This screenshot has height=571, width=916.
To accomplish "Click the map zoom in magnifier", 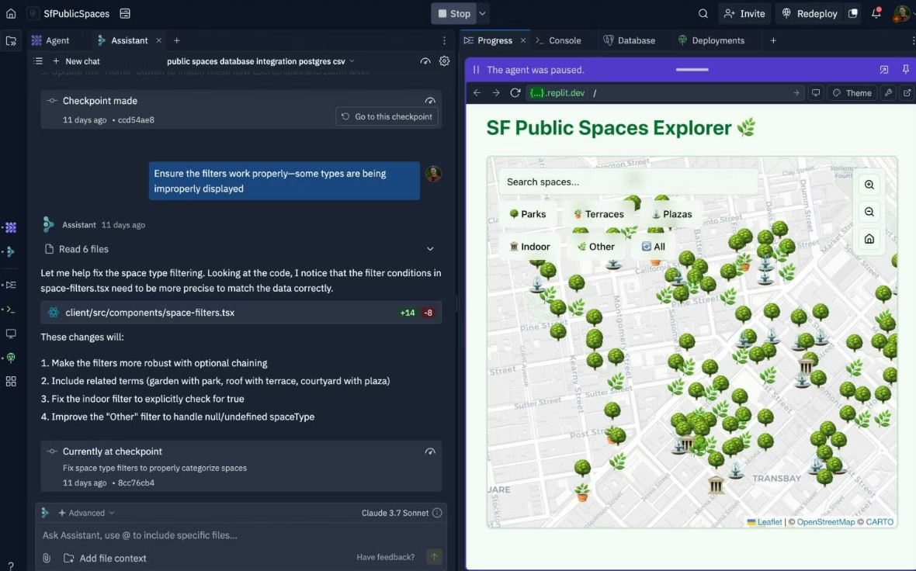I will click(869, 185).
